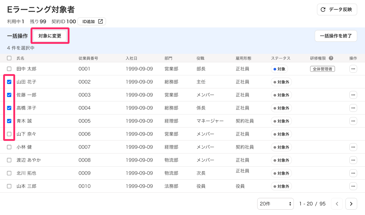Uncheck the box for 青木 誠
Screen dimensions: 365x215
coord(9,121)
